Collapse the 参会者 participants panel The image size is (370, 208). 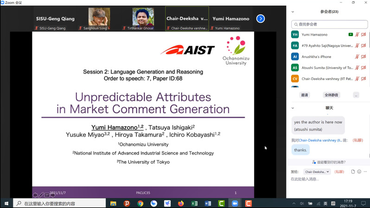(293, 12)
